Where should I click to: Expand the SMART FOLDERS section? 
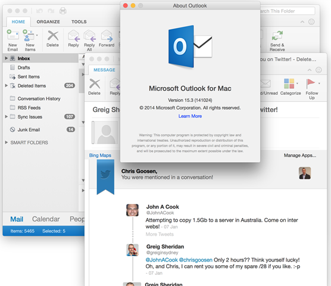(x=7, y=142)
